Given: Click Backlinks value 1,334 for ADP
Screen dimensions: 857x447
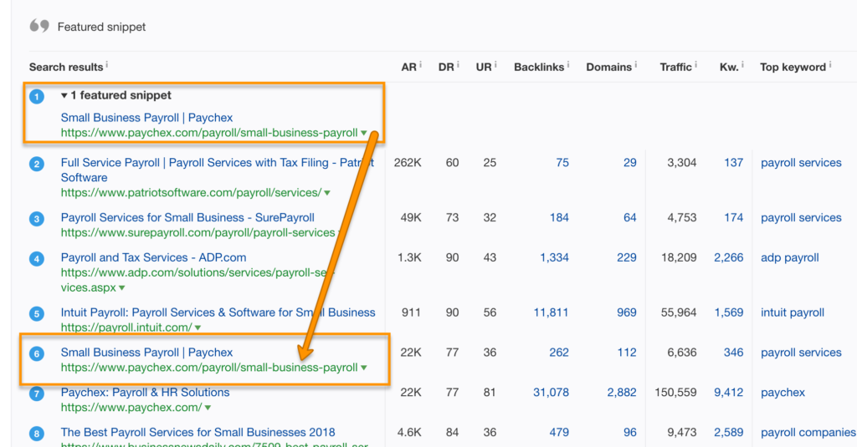Looking at the screenshot, I should 554,257.
